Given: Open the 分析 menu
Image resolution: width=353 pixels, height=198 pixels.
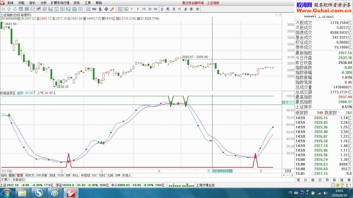Looking at the screenshot, I should point(44,3).
